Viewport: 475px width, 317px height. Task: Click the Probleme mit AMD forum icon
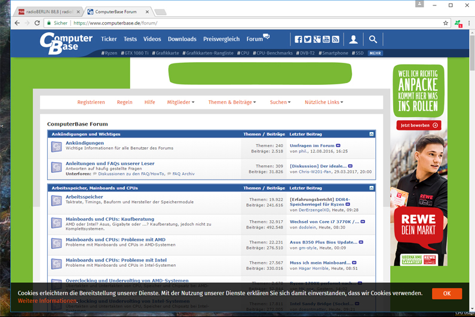tap(57, 243)
